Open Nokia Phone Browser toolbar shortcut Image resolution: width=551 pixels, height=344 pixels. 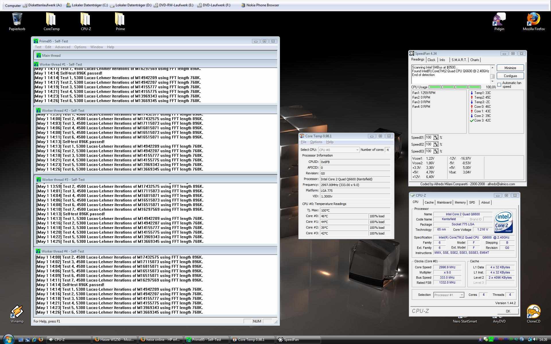point(260,5)
